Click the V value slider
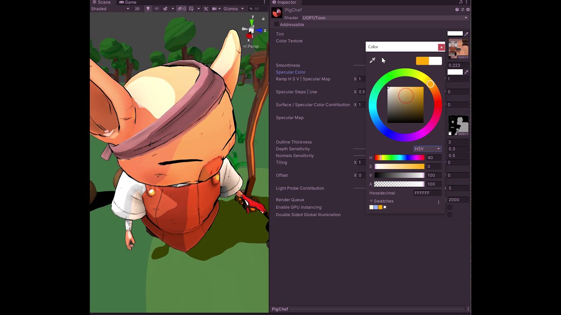Image resolution: width=561 pixels, height=315 pixels. [399, 175]
